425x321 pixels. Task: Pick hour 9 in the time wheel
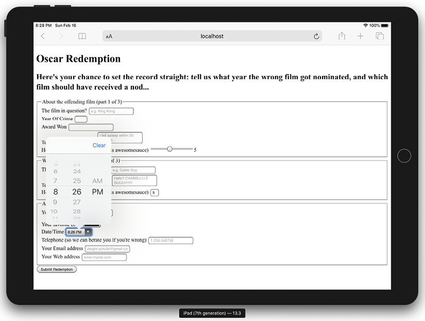[x=56, y=202]
